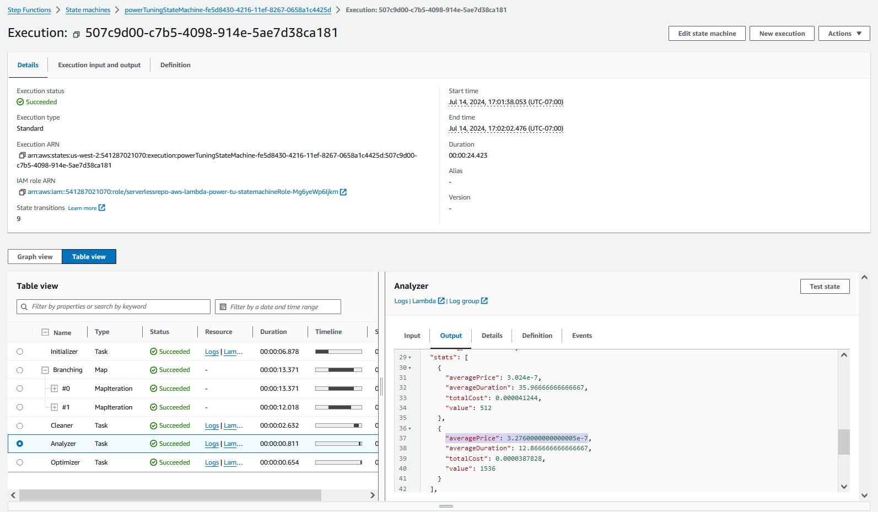The width and height of the screenshot is (878, 512).
Task: Click calendar icon in date range filter
Action: [223, 307]
